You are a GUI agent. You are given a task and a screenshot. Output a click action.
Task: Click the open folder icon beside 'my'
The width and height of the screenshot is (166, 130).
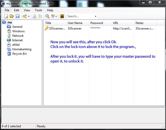[x=4, y=22]
